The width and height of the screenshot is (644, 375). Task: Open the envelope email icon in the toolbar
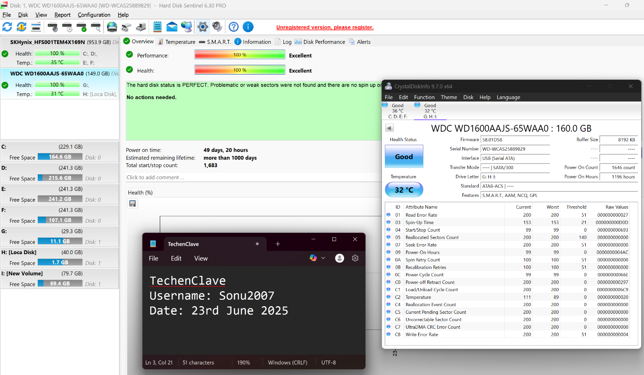click(x=172, y=27)
